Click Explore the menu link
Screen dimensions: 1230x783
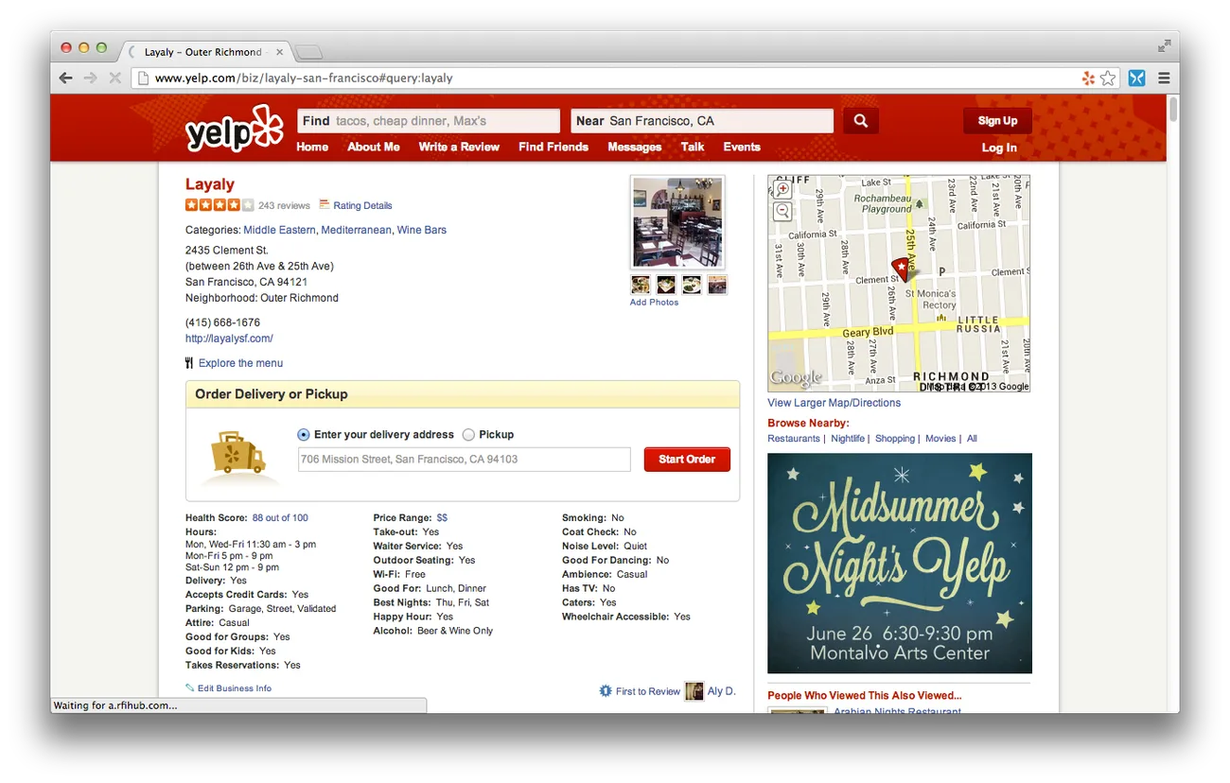(240, 363)
